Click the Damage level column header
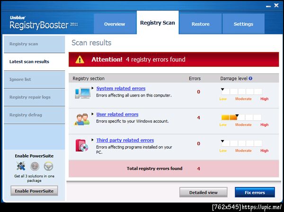 click(234, 79)
